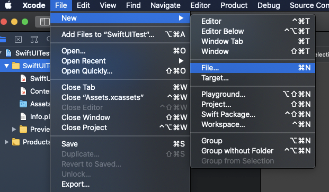
Task: Expand the Preview Content folder
Action: point(14,129)
